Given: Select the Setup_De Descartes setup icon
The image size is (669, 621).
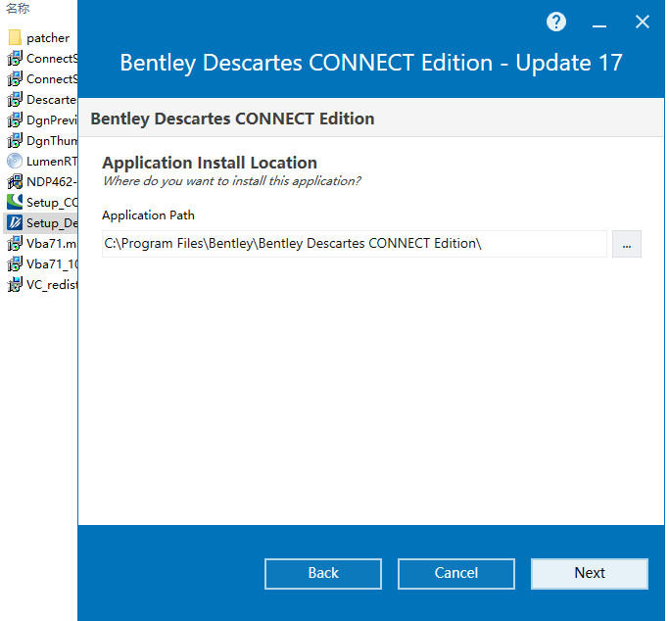Looking at the screenshot, I should [15, 222].
